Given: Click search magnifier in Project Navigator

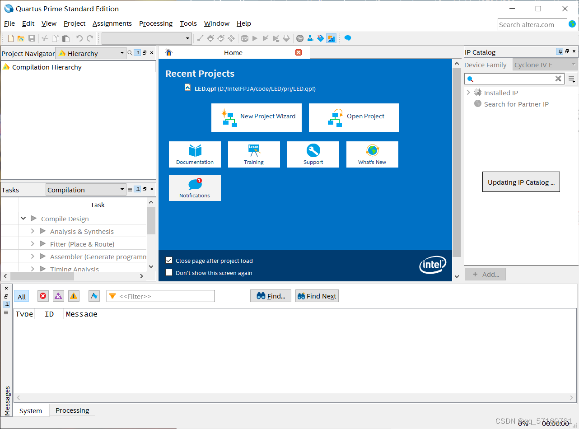Looking at the screenshot, I should [130, 53].
